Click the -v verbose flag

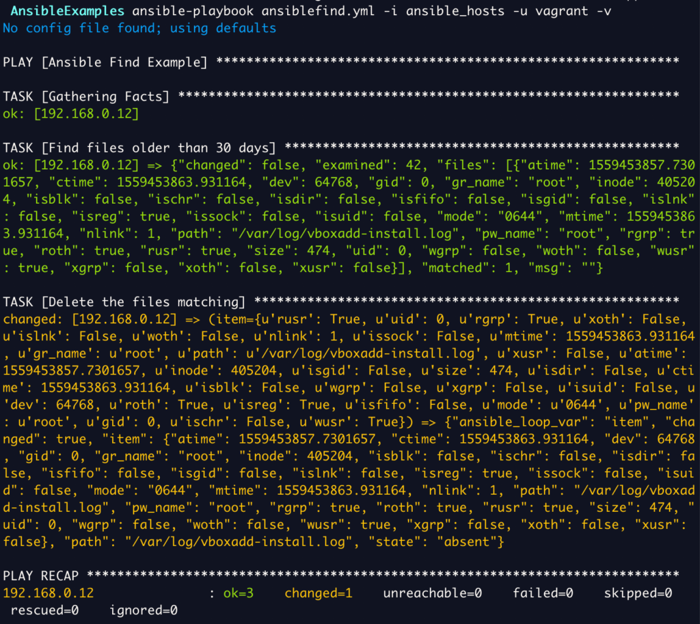pos(604,11)
